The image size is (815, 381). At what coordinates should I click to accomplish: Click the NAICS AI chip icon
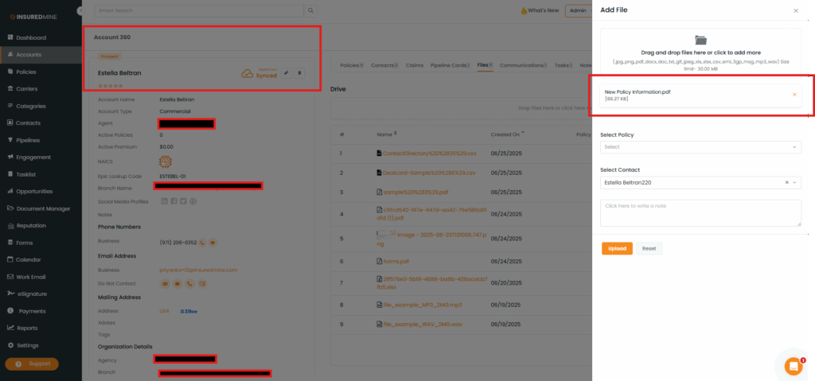(x=166, y=161)
